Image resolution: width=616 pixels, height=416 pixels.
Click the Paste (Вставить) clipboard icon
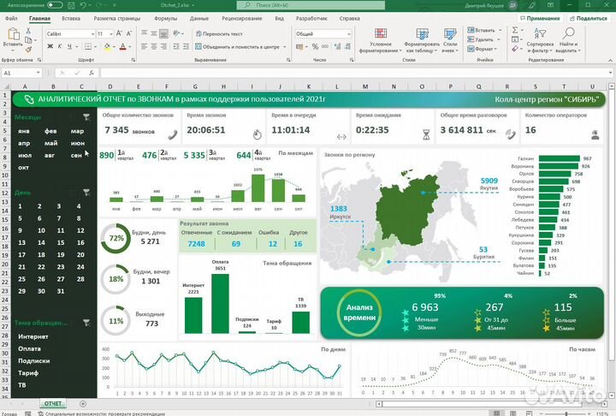click(13, 34)
